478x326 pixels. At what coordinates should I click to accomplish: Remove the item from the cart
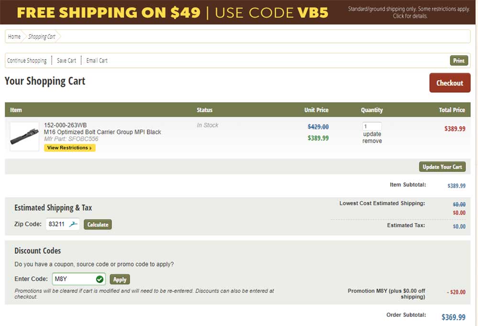(x=372, y=141)
